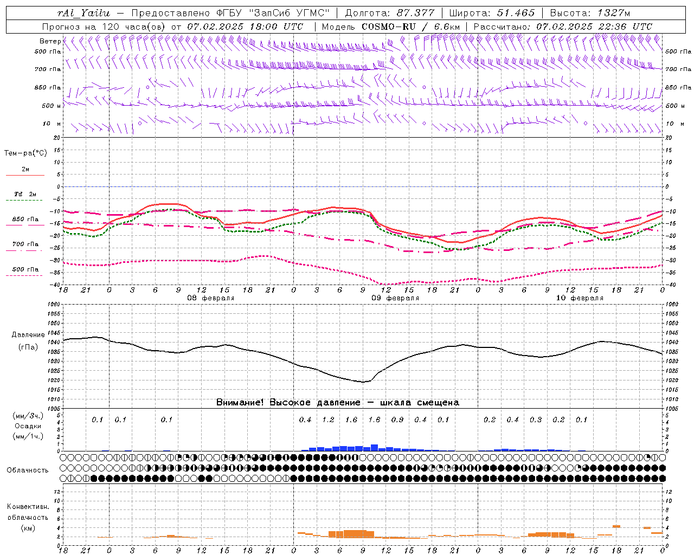694x555 pixels.
Task: Click the (мм/1ч.) precipitation unit label
Action: pos(28,436)
